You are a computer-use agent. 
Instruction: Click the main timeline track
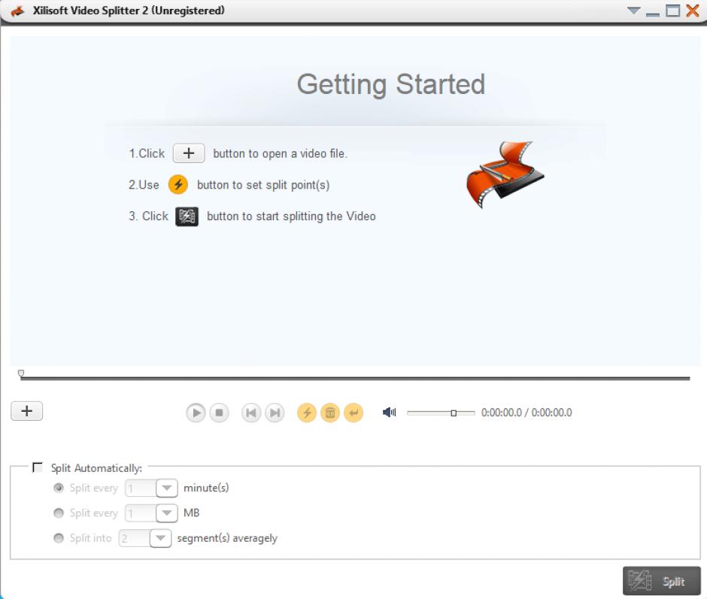(x=355, y=379)
